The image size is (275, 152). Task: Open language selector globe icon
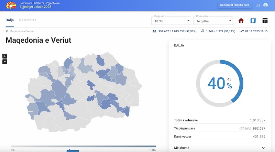[x=266, y=5]
